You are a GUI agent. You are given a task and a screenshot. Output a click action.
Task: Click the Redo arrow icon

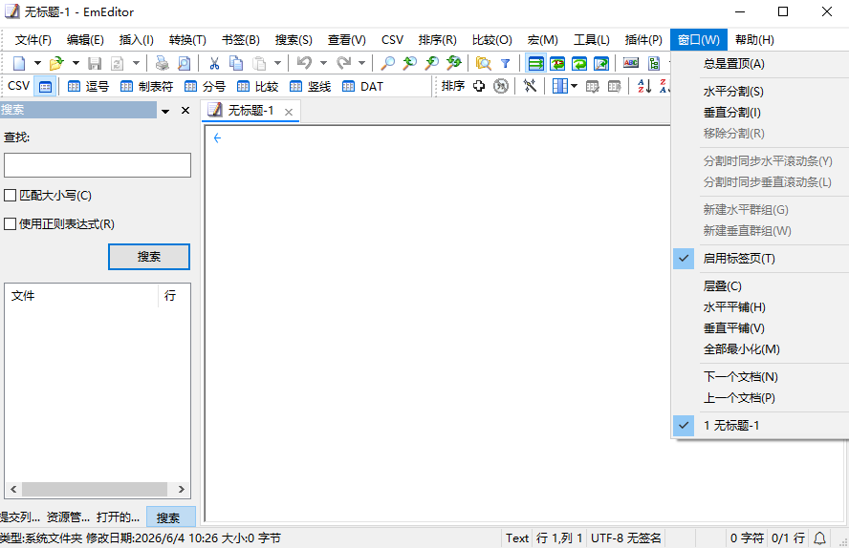coord(343,63)
